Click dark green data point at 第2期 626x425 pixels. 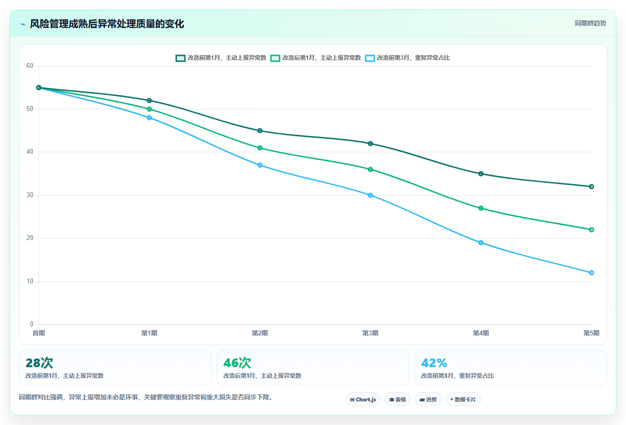[260, 131]
